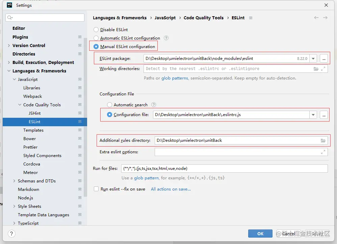Browse for configuration file with ... button
Viewport: 337px width, 244px height.
pyautogui.click(x=324, y=115)
